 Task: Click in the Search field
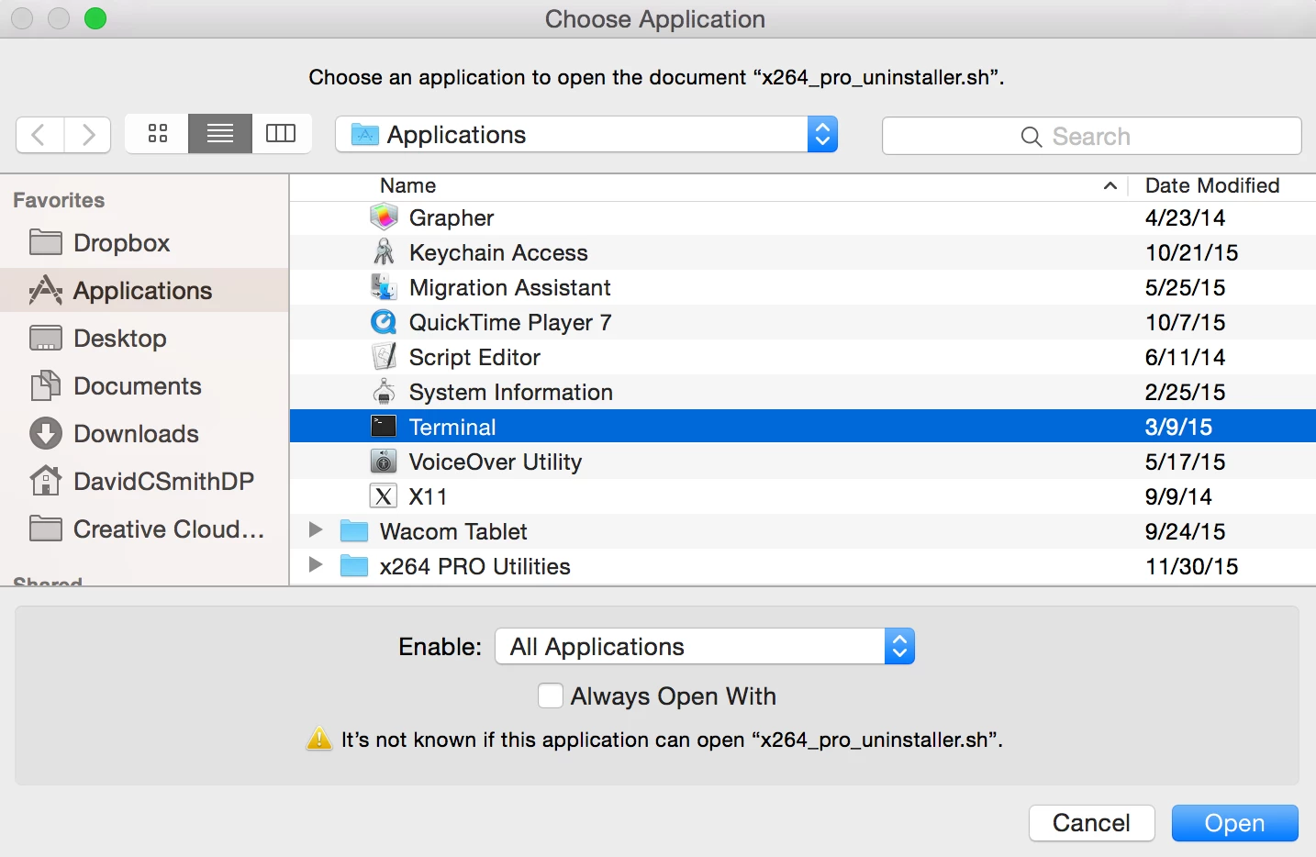point(1091,136)
